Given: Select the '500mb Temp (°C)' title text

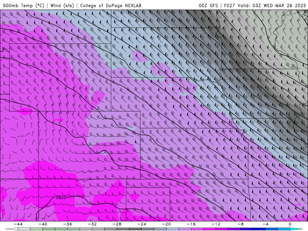Looking at the screenshot, I should pos(23,5).
